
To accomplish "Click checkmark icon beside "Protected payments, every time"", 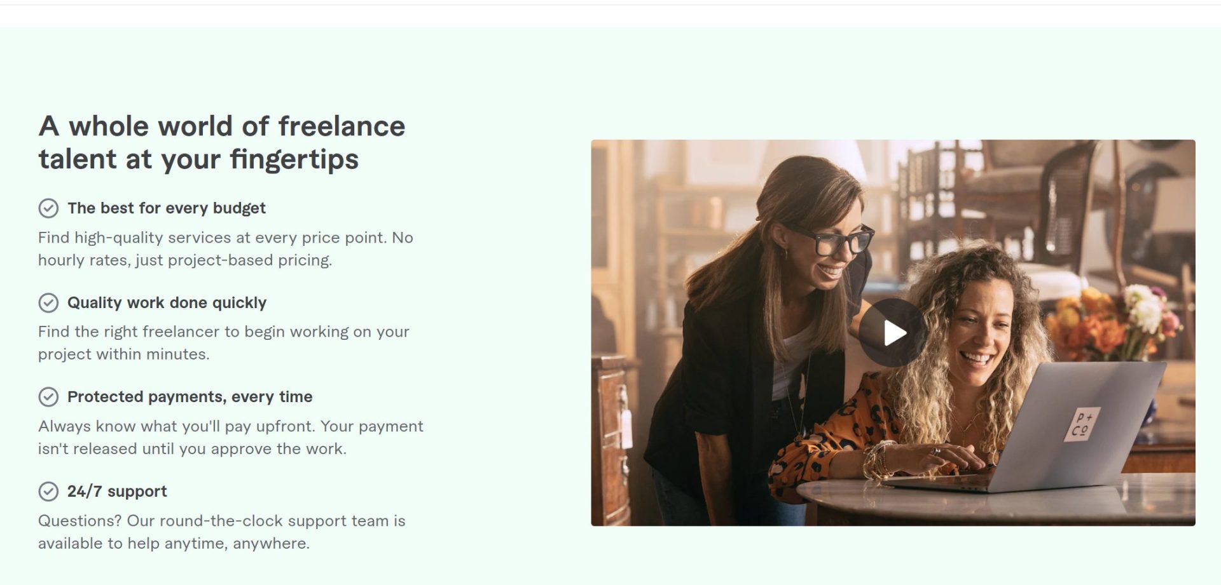I will (x=48, y=397).
